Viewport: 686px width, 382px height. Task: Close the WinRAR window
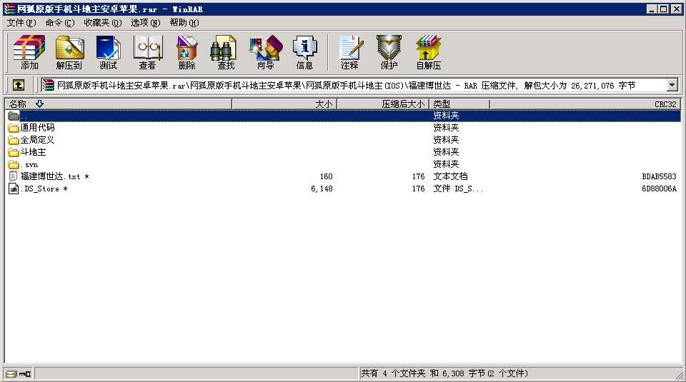tap(677, 9)
